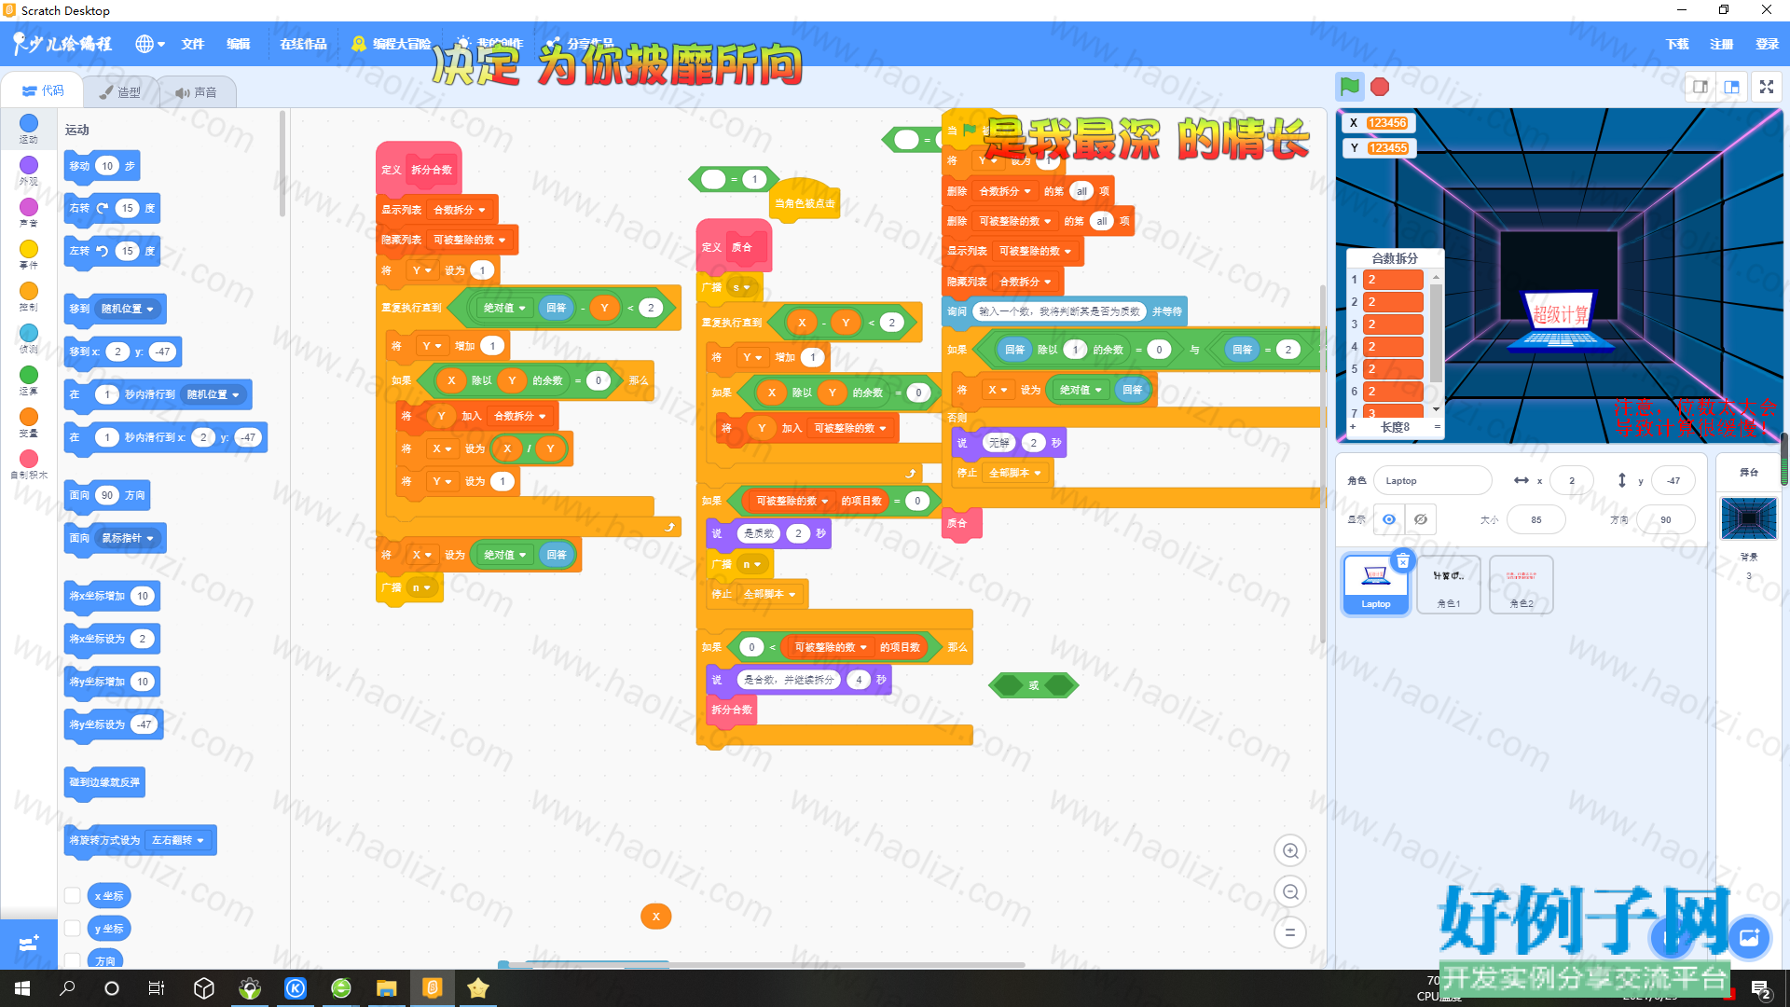This screenshot has width=1790, height=1007.
Task: Select the Looks (外观) block category
Action: pos(29,170)
